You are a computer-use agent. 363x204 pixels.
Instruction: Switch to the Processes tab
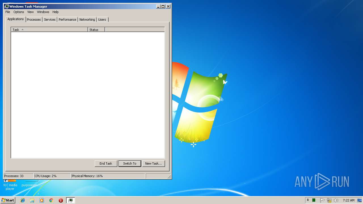point(34,20)
